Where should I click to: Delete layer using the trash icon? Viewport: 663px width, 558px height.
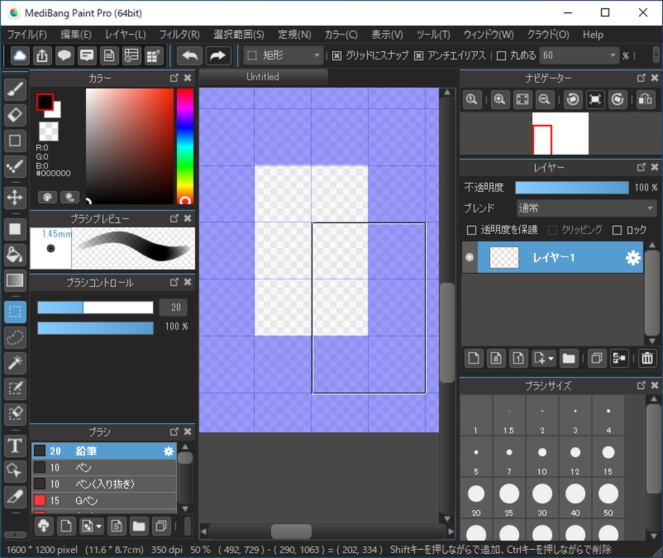pyautogui.click(x=647, y=358)
